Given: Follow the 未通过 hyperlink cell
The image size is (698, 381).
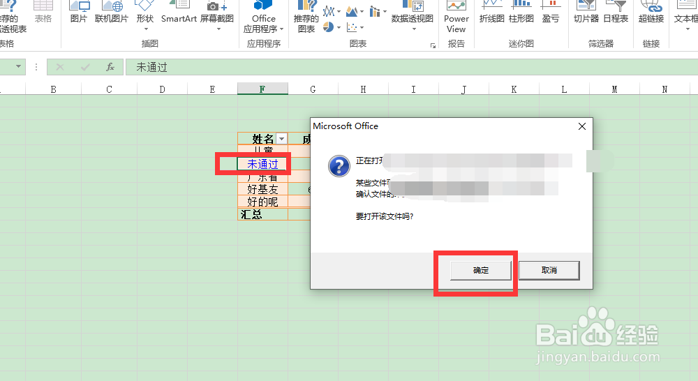Looking at the screenshot, I should pyautogui.click(x=262, y=164).
